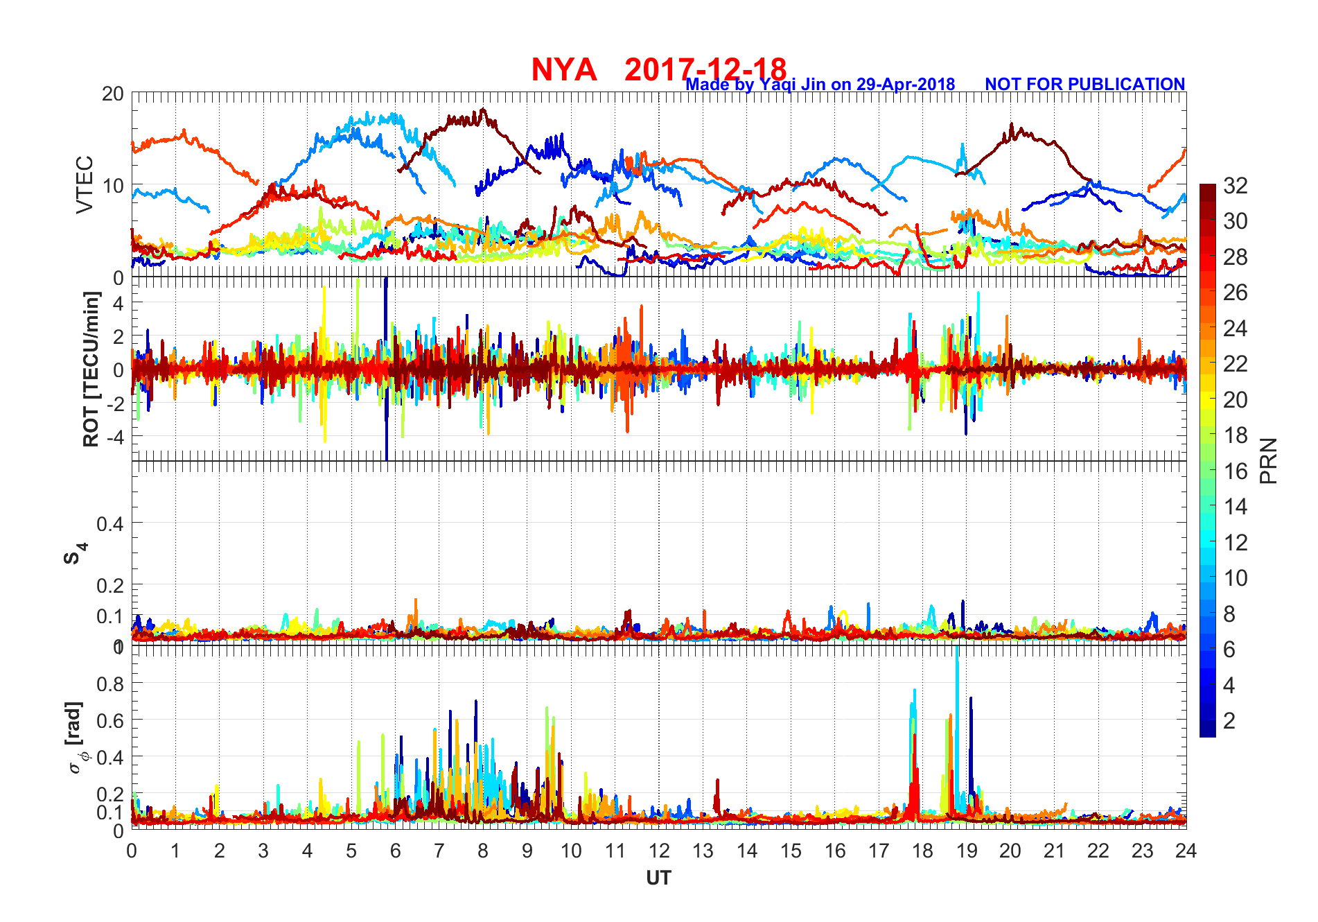
Task: Select the "UT" x-axis label
Action: pos(658,878)
